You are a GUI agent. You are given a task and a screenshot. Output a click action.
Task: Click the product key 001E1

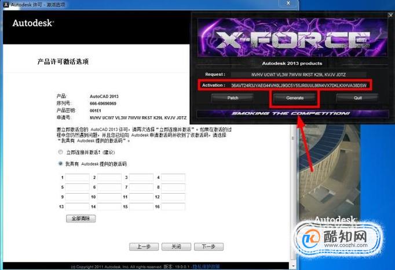pyautogui.click(x=95, y=110)
